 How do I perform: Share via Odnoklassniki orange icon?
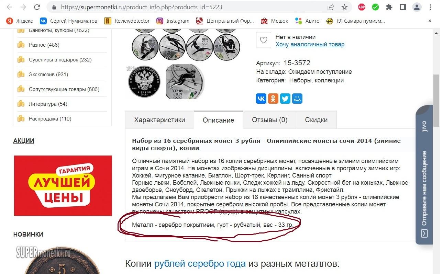273,99
